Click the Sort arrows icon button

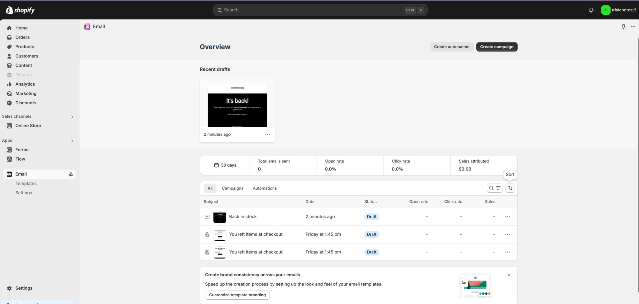510,188
